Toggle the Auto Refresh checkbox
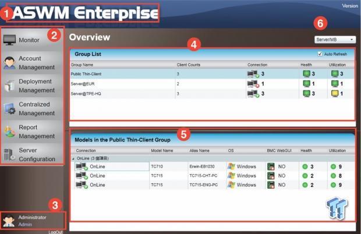Viewport: 361px width, 234px height. click(320, 54)
